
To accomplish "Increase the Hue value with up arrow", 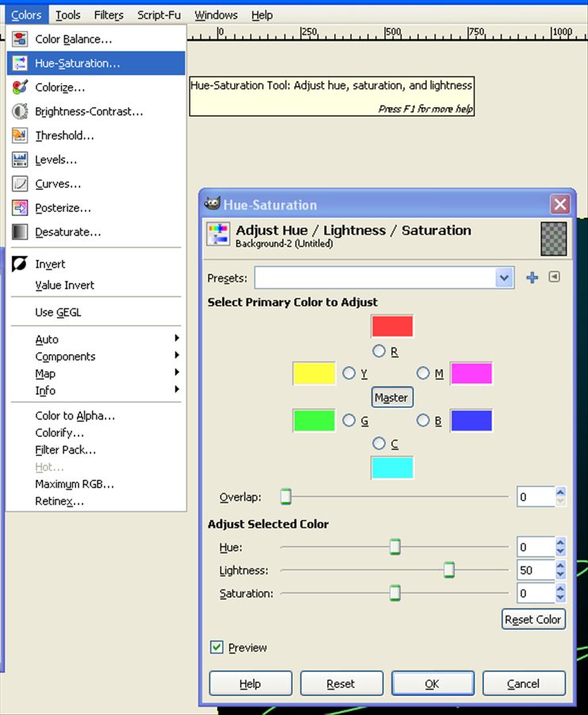I will point(560,542).
